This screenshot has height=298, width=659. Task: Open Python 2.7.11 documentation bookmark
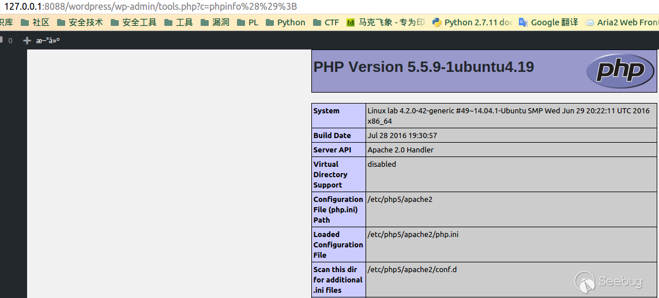472,22
